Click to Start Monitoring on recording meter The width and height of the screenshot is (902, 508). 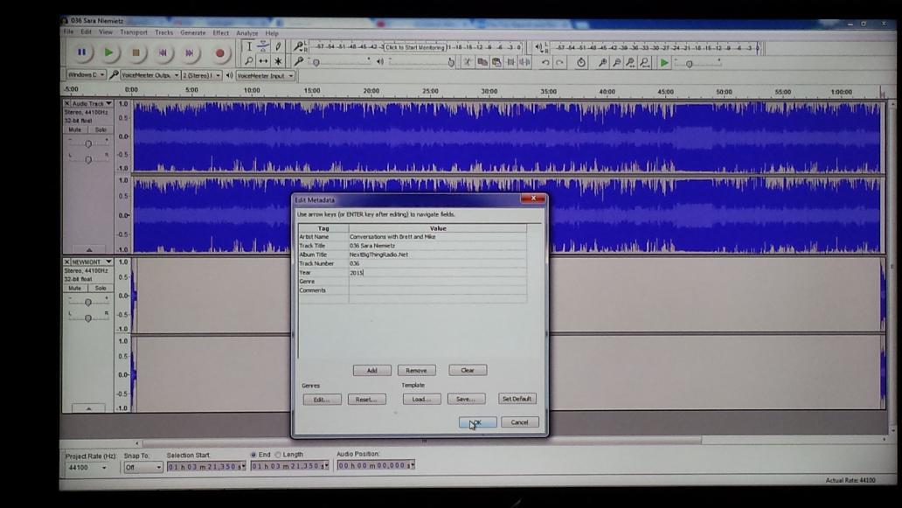tap(415, 47)
